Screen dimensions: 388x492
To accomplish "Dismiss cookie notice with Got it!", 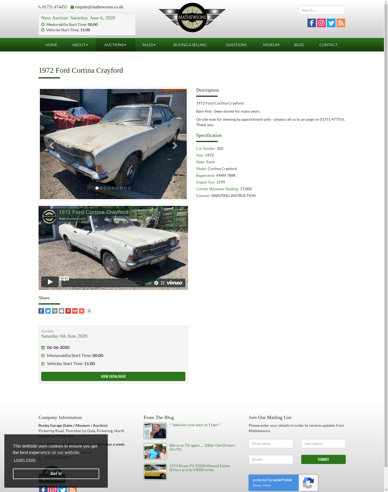I will [x=56, y=474].
